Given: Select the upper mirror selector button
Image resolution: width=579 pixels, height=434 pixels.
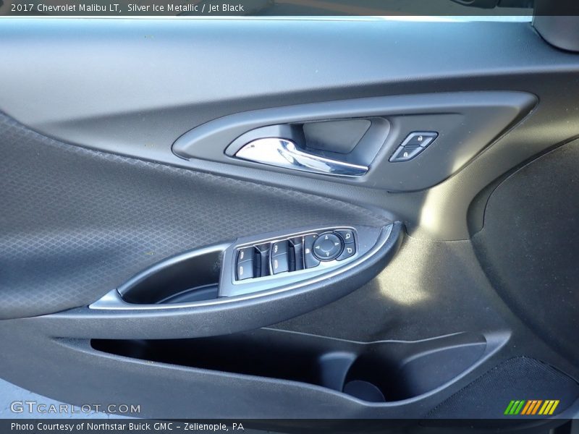Looking at the screenshot, I should [x=348, y=237].
